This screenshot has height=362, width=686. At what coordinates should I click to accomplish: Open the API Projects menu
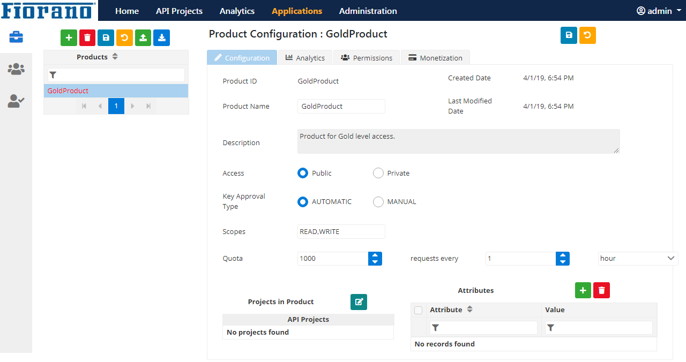[x=179, y=11]
